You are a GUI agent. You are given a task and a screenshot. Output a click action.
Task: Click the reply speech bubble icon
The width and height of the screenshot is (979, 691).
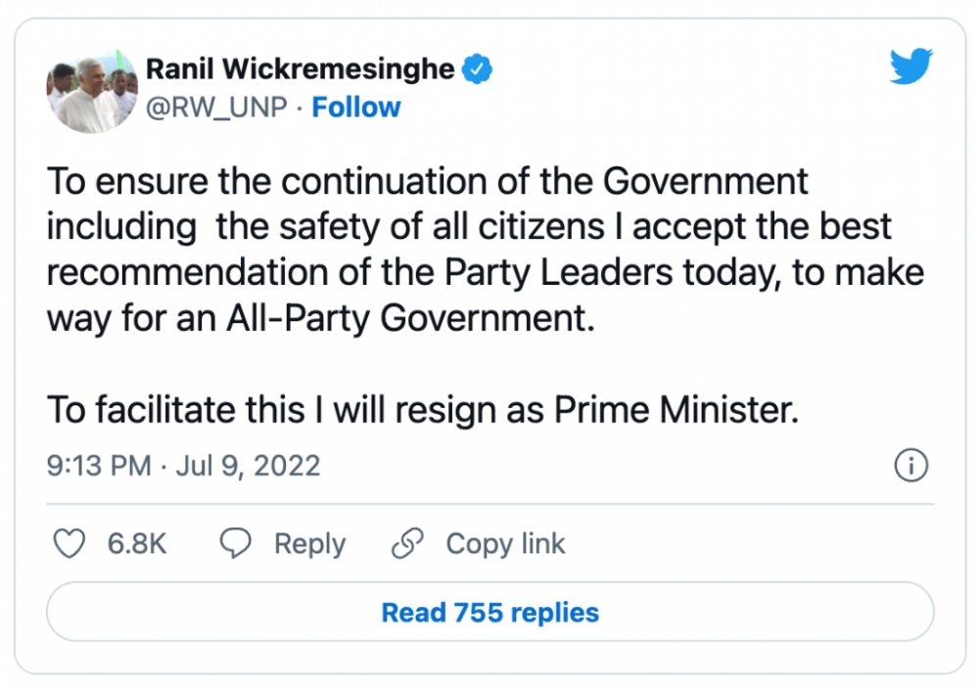point(236,544)
